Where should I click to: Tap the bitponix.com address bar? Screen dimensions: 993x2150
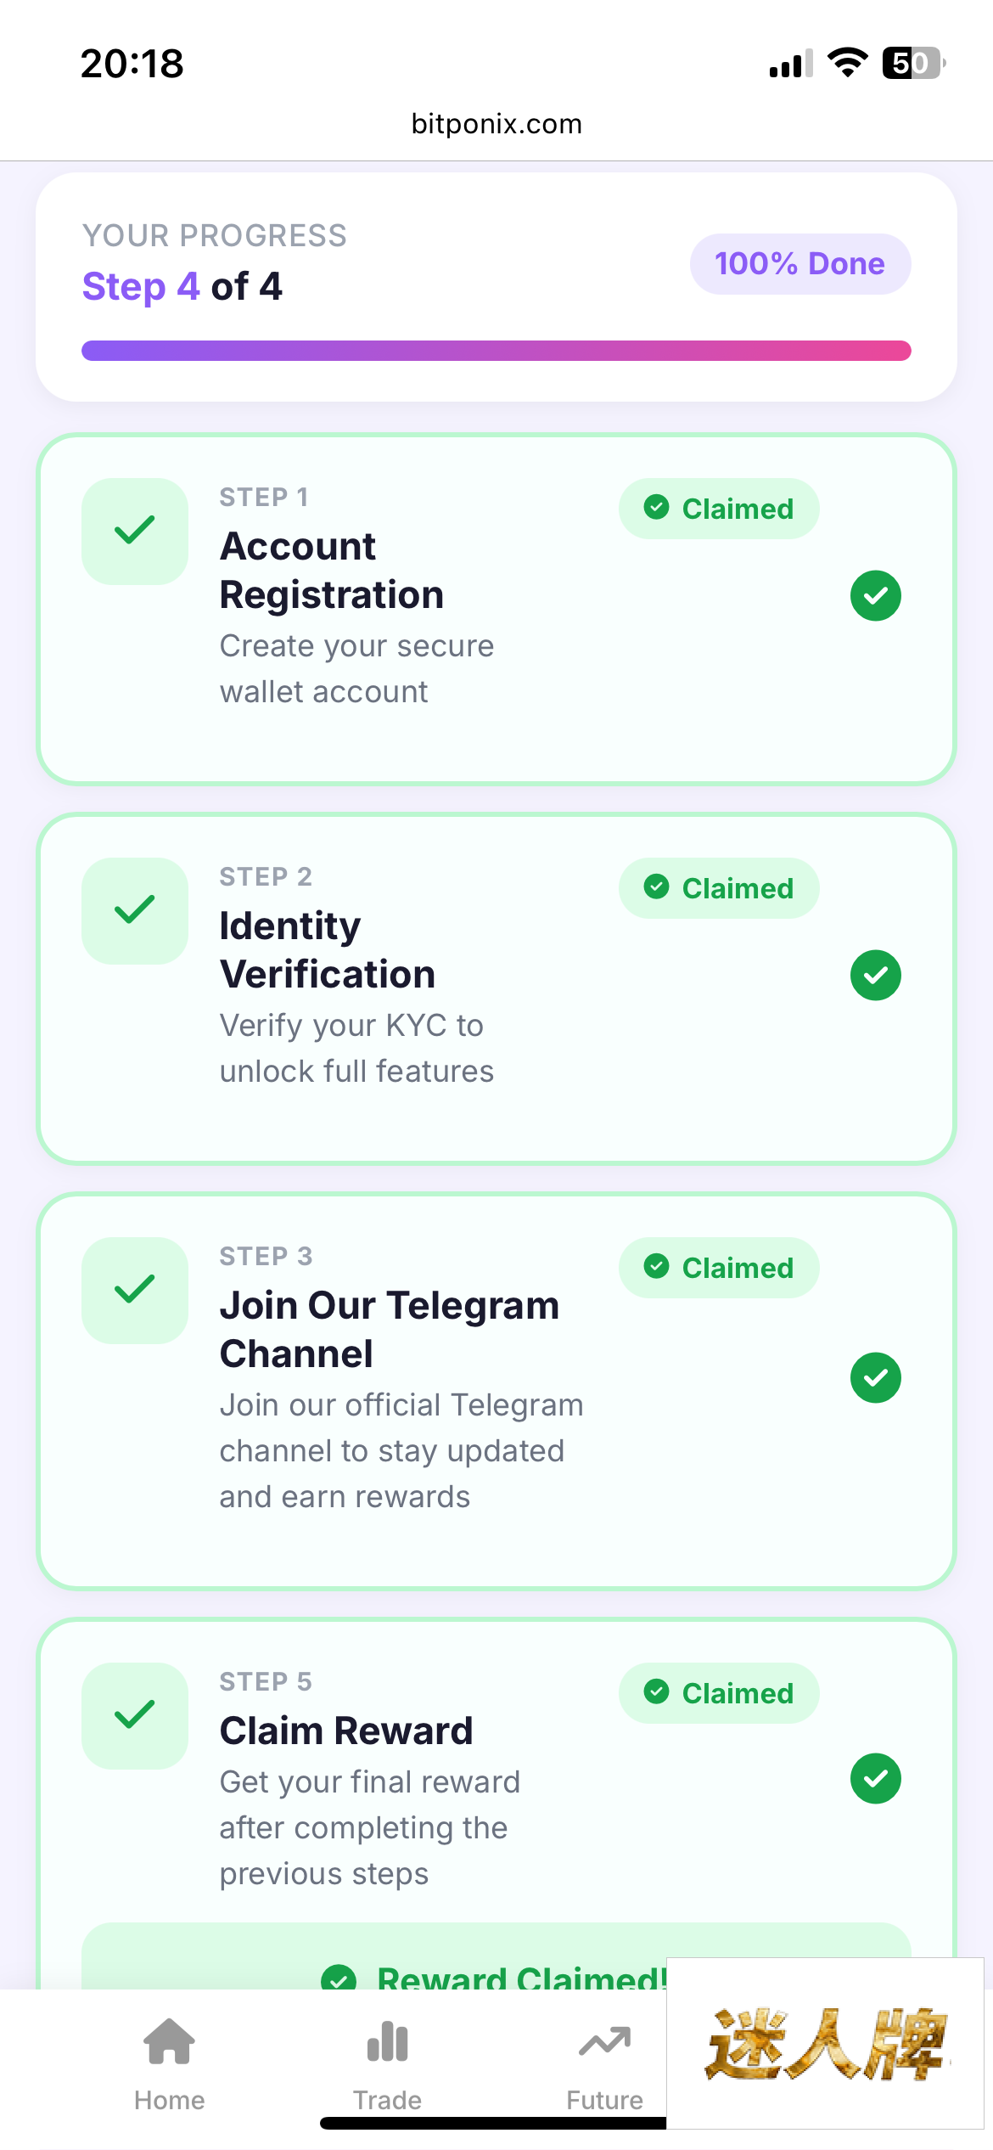[496, 124]
